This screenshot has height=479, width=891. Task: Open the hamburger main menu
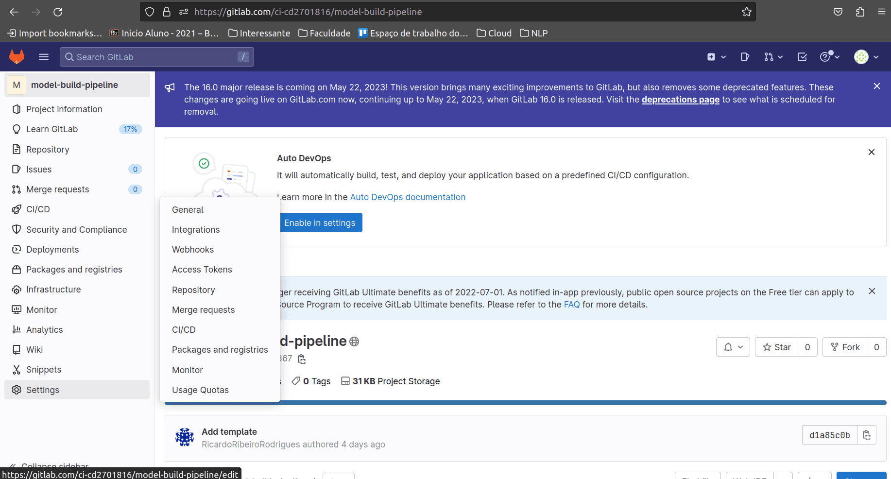click(44, 57)
